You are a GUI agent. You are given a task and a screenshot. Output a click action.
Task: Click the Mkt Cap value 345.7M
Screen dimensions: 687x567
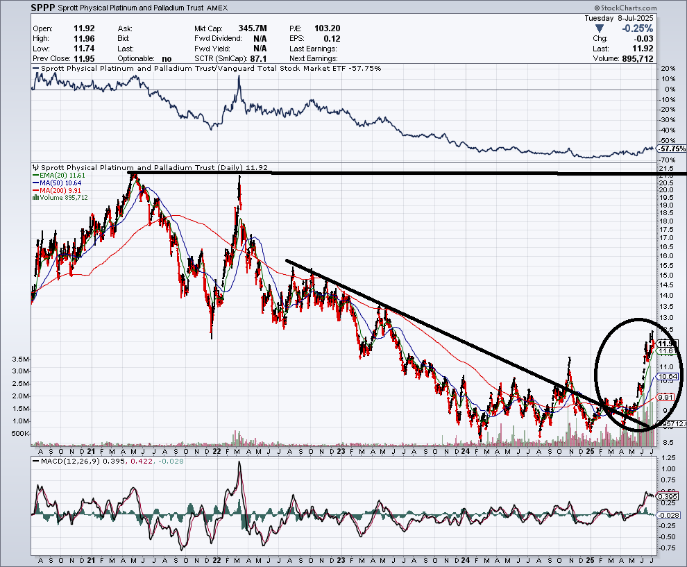[x=253, y=28]
